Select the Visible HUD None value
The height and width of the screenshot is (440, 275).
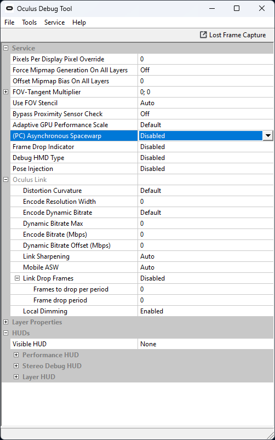coord(205,344)
